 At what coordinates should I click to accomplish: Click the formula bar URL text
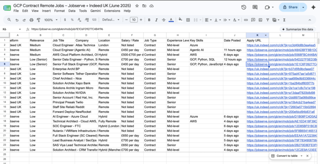click(67, 29)
